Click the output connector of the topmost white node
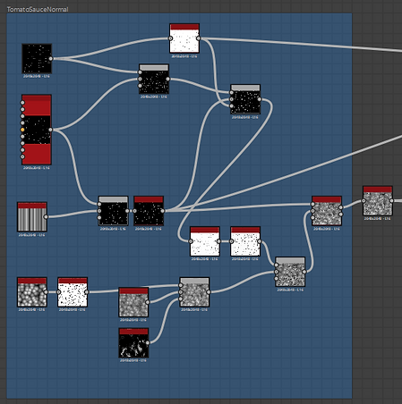 [x=199, y=38]
